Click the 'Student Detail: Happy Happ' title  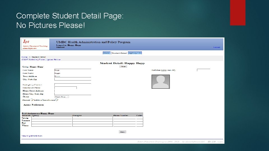[122, 63]
